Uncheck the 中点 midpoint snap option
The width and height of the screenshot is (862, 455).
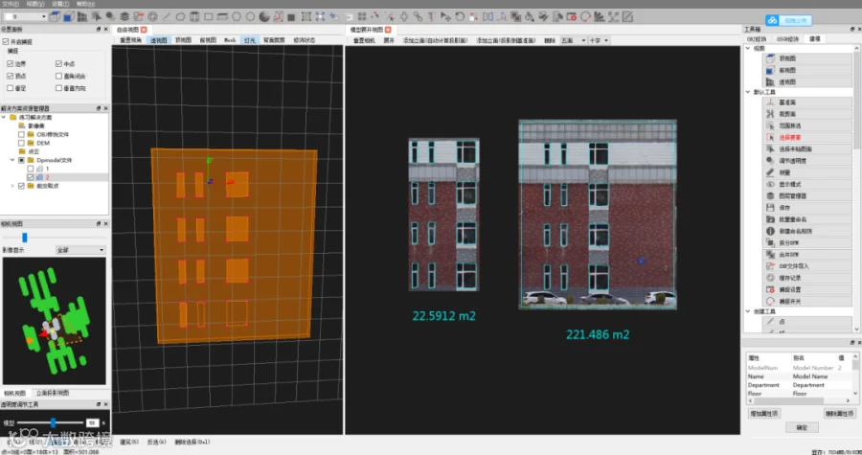pyautogui.click(x=59, y=63)
